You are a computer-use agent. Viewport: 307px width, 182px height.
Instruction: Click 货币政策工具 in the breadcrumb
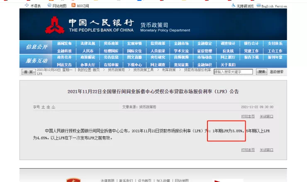(143, 70)
